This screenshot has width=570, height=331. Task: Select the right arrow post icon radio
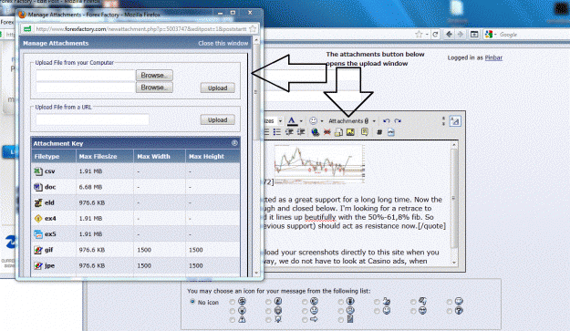coord(305,320)
